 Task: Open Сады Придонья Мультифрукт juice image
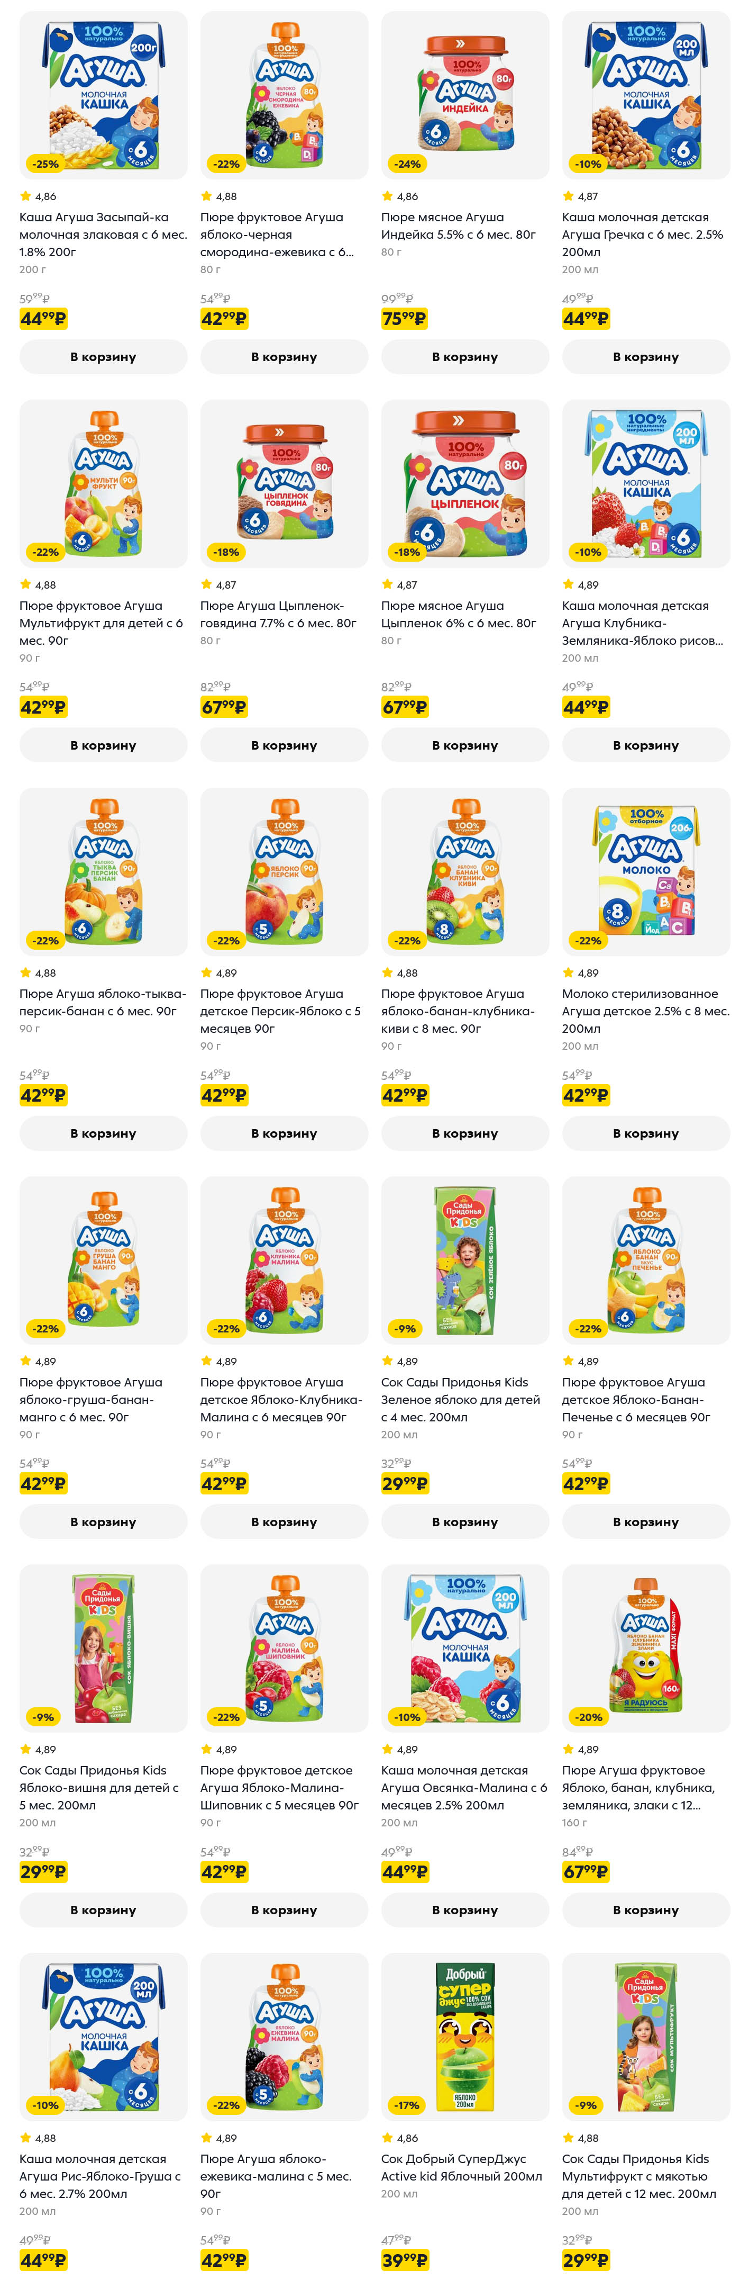(x=645, y=2035)
